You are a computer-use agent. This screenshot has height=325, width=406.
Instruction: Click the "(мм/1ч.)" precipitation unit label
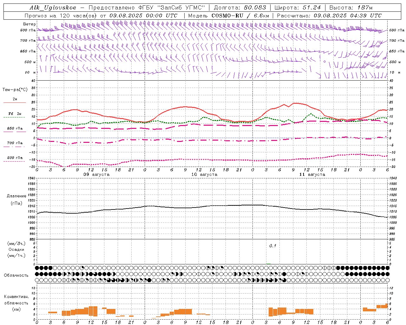coord(16,255)
